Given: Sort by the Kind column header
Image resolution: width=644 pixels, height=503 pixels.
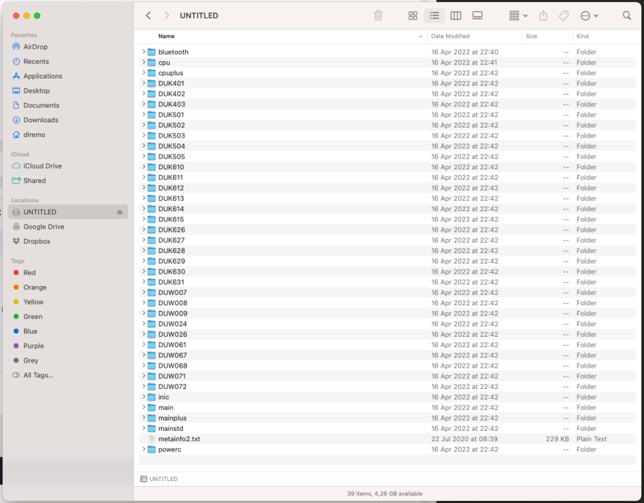Looking at the screenshot, I should click(x=582, y=36).
